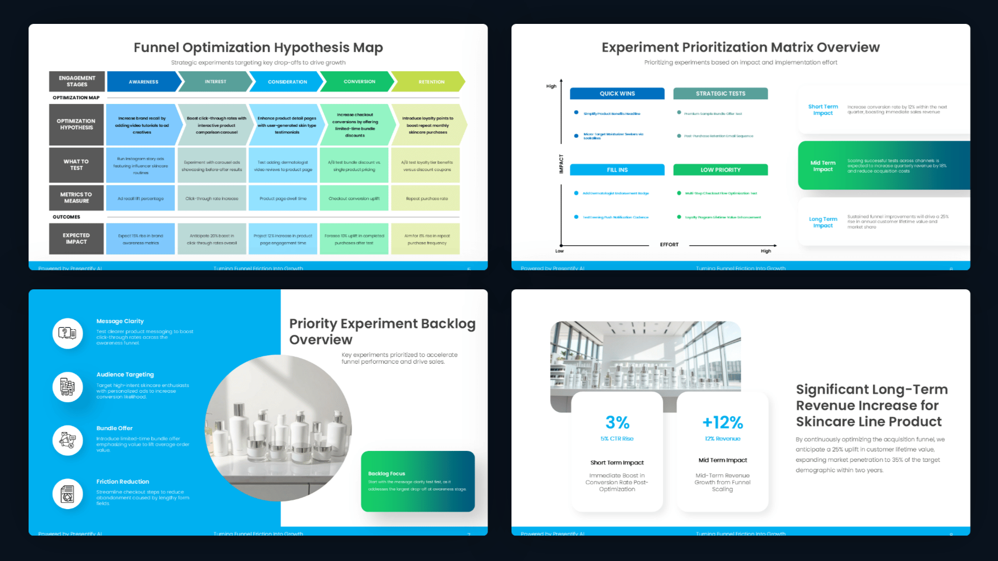Image resolution: width=998 pixels, height=561 pixels.
Task: Select the Interest stage arrow
Action: 215,82
